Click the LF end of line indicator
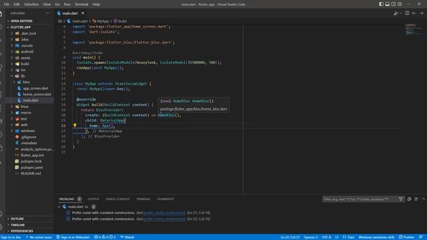 click(x=336, y=237)
